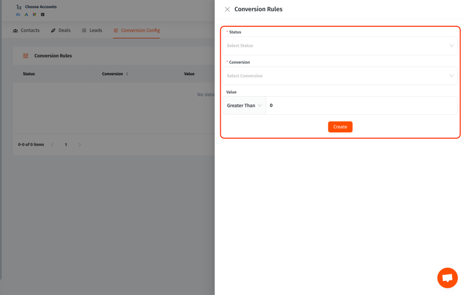Click the black square account icon
This screenshot has width=466, height=295.
(x=43, y=15)
